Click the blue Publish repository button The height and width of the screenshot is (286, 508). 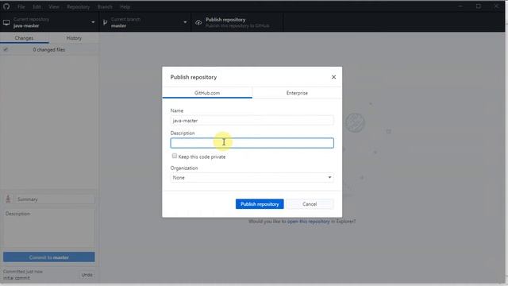tap(260, 204)
